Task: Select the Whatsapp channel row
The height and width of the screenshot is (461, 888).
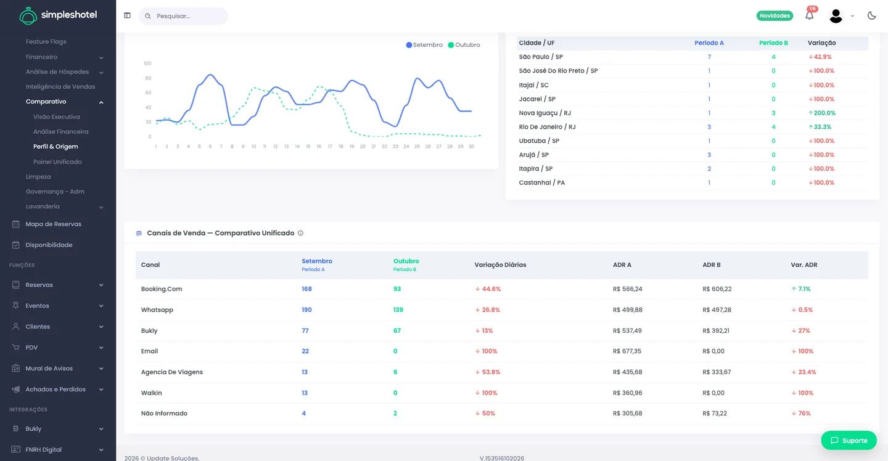Action: (502, 310)
